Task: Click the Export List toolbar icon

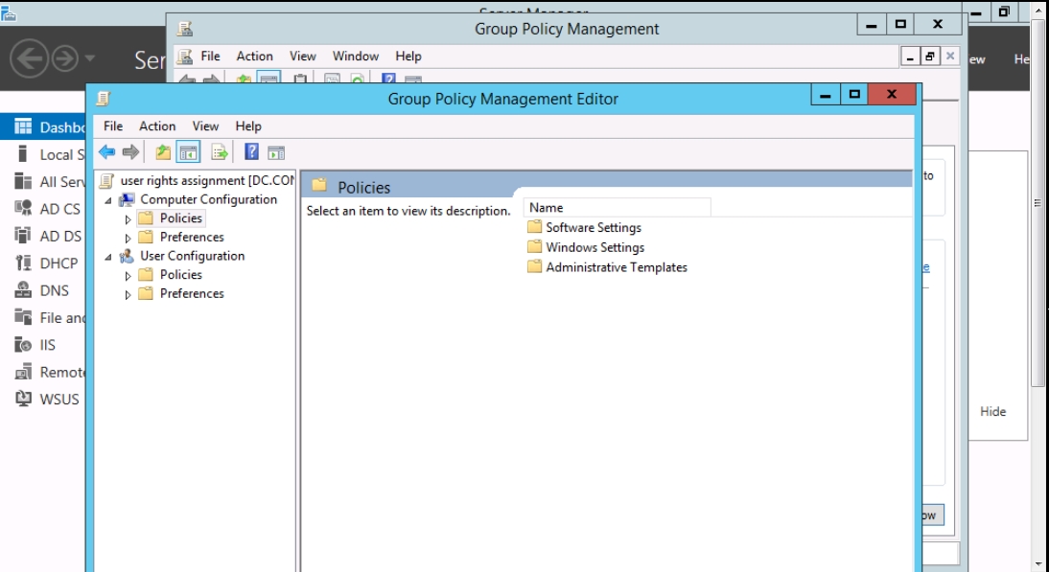Action: coord(220,152)
